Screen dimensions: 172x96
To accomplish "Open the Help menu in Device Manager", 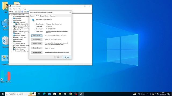I will pyautogui.click(x=24, y=9).
